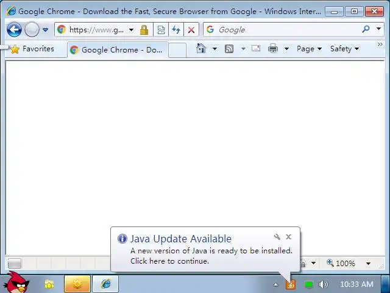View the padlock security report
The height and width of the screenshot is (293, 390).
(x=144, y=30)
